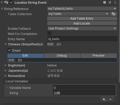This screenshot has width=120, height=105.
Task: Open component help reference icon
Action: pos(105,2)
